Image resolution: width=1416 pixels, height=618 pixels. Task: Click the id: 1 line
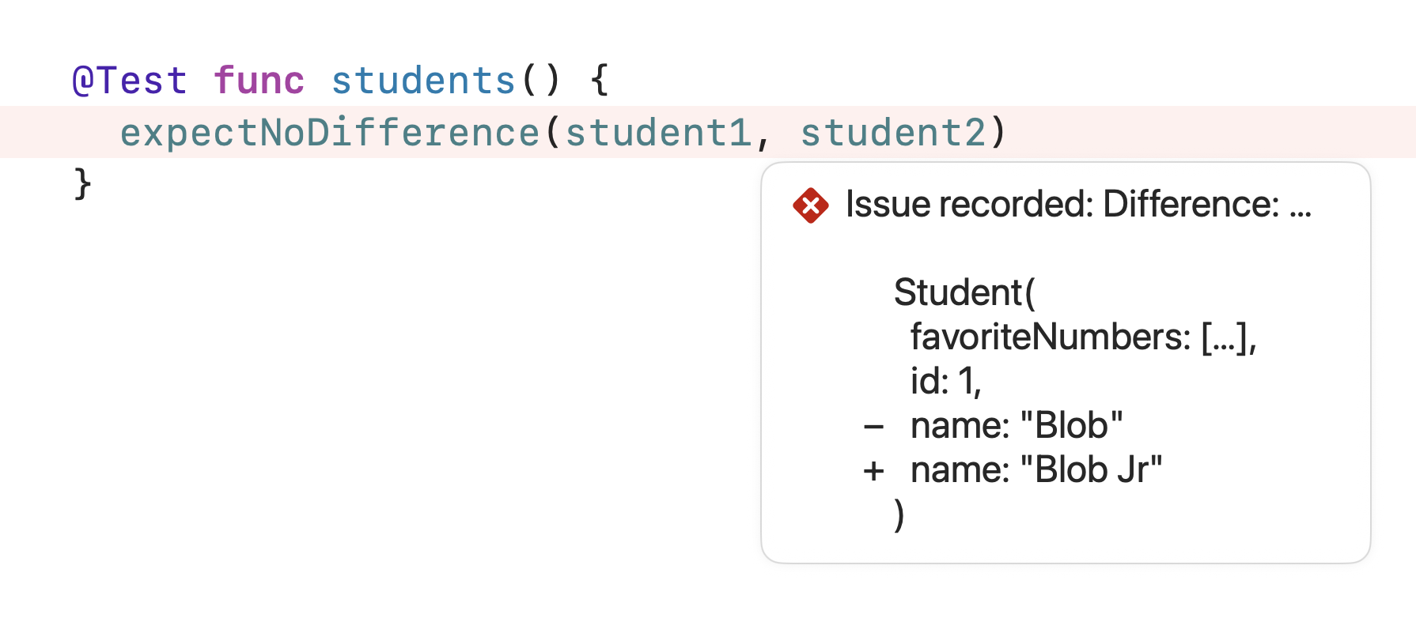946,382
